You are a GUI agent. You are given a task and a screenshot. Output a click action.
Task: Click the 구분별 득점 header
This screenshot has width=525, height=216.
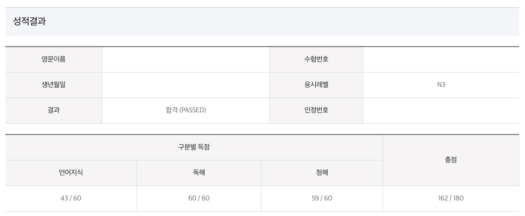(194, 147)
